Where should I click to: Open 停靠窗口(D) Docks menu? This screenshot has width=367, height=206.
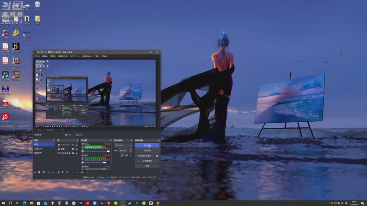pyautogui.click(x=63, y=56)
